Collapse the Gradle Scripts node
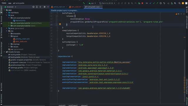Viewport: 188px width, 106px height. click(x=4, y=52)
